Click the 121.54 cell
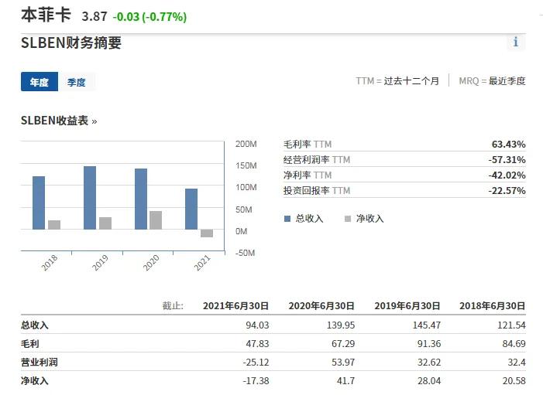The image size is (543, 395). click(511, 325)
